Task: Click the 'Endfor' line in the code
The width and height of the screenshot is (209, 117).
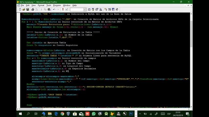Action: (x=30, y=84)
